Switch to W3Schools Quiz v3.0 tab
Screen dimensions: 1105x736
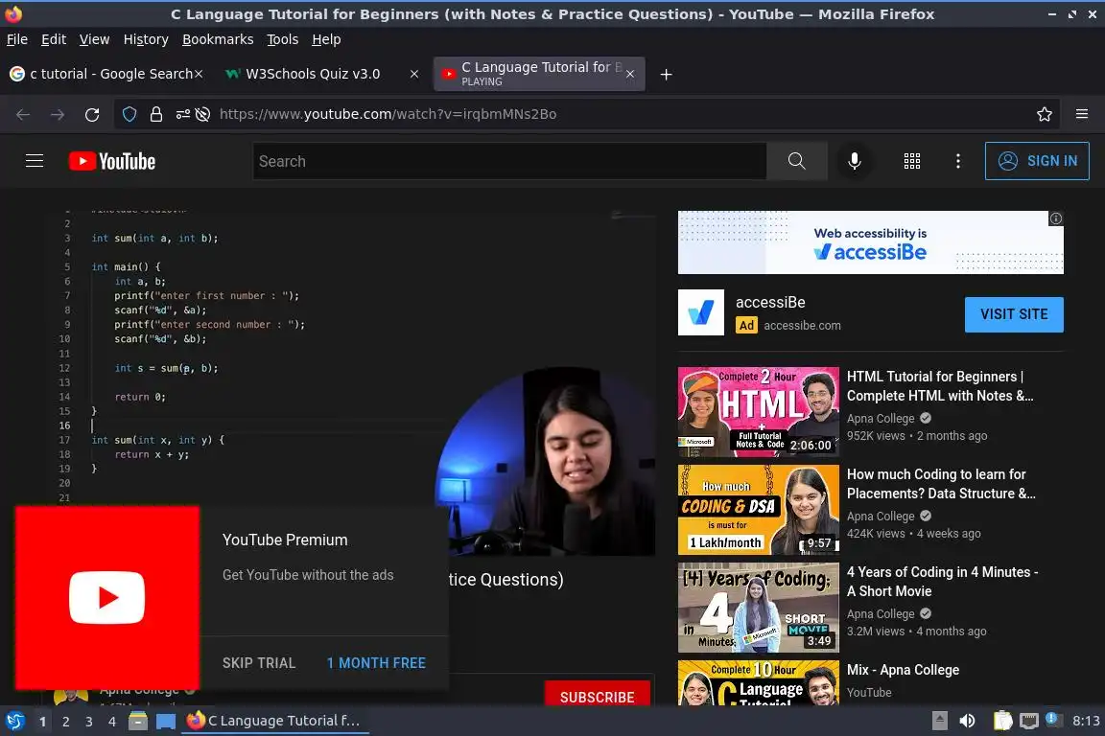pyautogui.click(x=313, y=74)
